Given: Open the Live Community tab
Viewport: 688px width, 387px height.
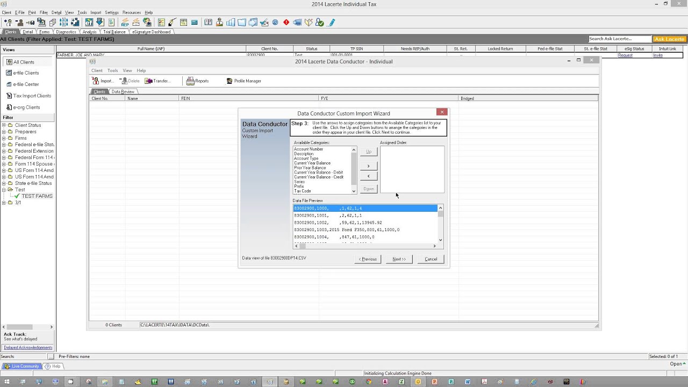Looking at the screenshot, I should coord(21,366).
